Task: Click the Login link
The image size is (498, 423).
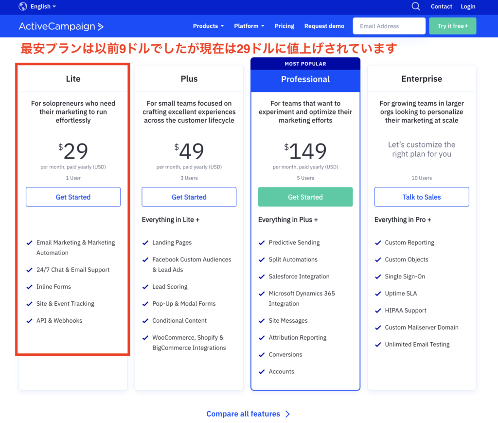Action: [x=468, y=6]
